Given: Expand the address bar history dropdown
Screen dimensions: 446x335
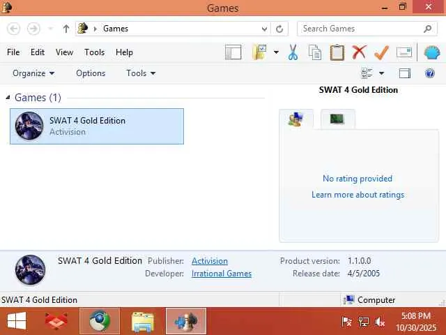Looking at the screenshot, I should [x=264, y=29].
